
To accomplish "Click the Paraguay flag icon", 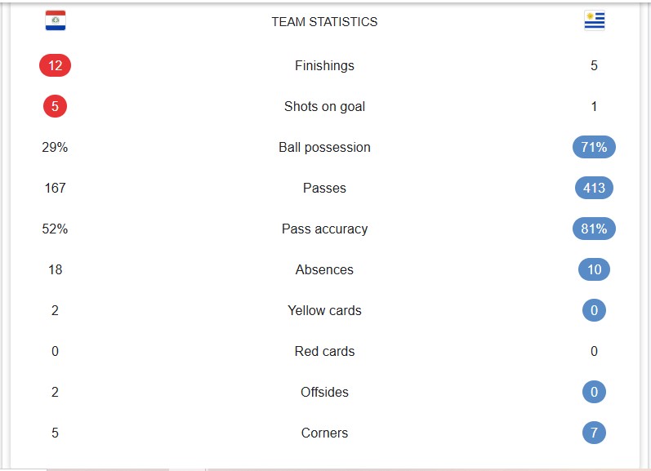I will pos(56,20).
